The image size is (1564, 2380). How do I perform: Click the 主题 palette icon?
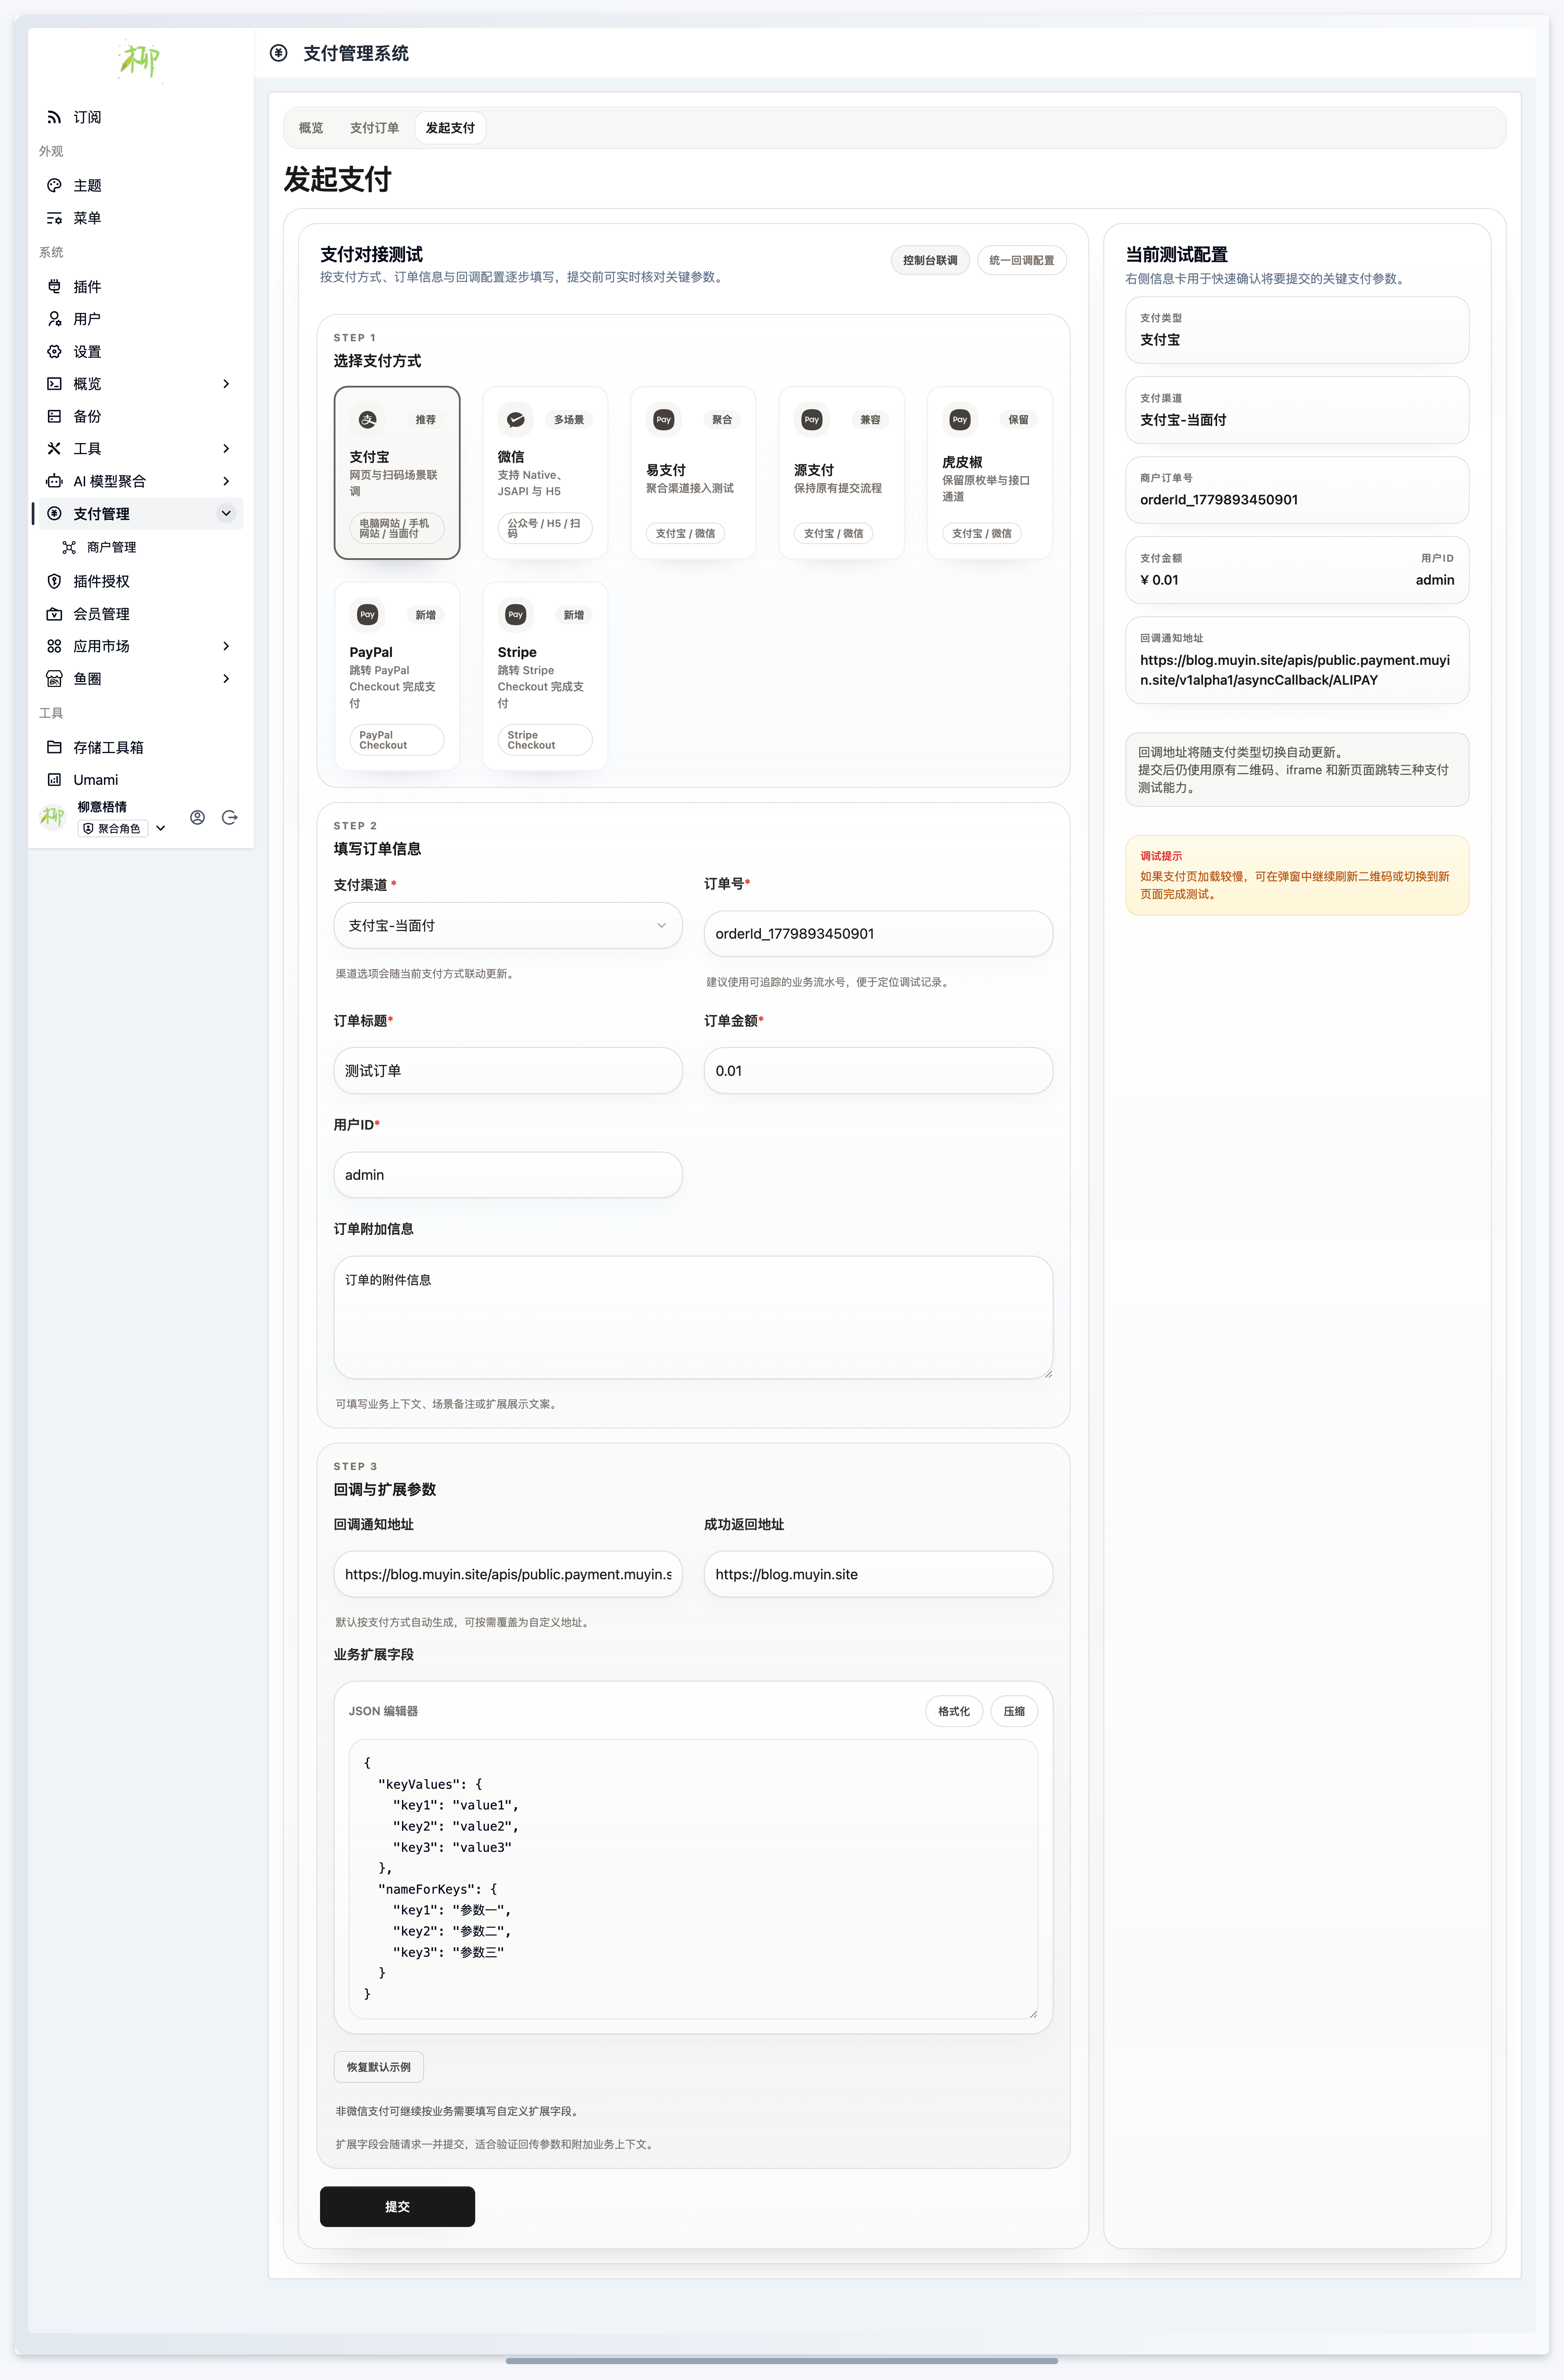[x=54, y=185]
